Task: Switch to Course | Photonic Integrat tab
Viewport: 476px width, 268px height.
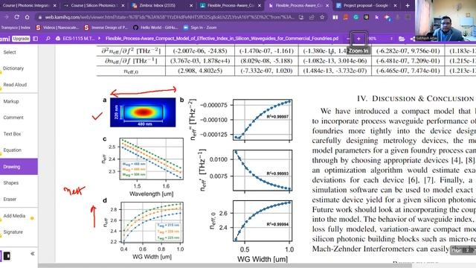Action: tap(27, 5)
